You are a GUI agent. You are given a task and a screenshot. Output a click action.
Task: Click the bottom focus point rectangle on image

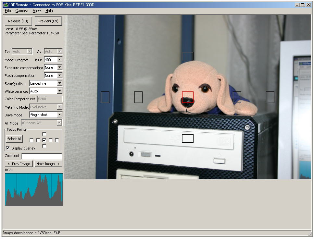pyautogui.click(x=188, y=138)
